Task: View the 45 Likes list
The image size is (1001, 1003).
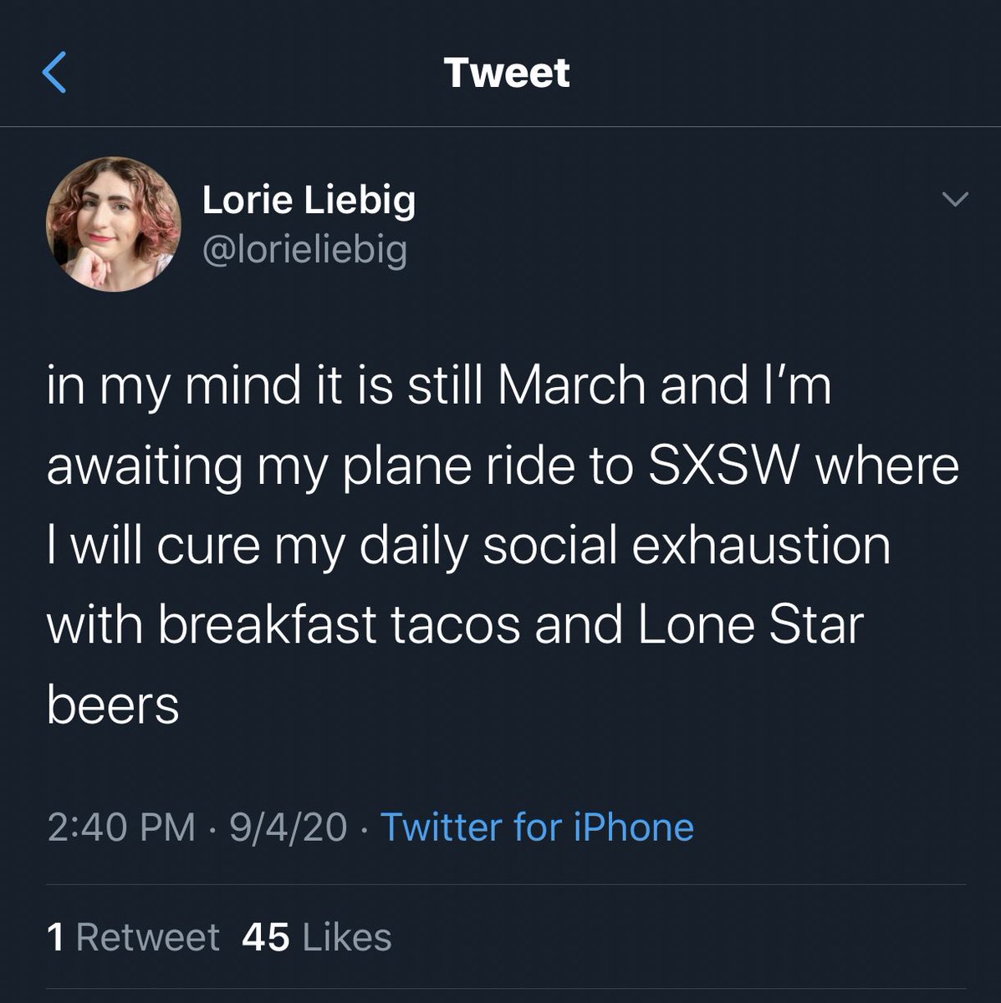Action: [316, 937]
